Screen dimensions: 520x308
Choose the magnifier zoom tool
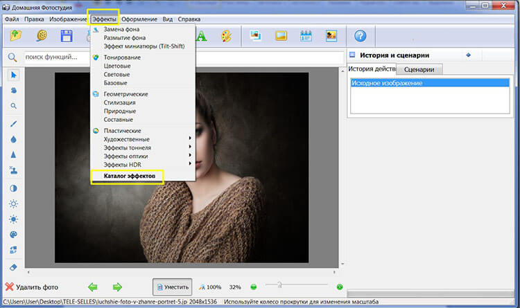point(13,106)
